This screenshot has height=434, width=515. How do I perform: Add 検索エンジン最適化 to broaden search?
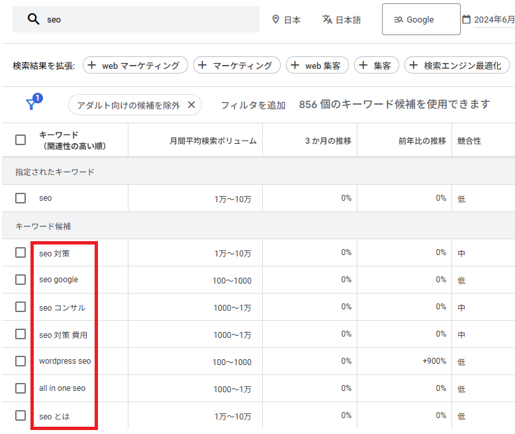pyautogui.click(x=457, y=65)
